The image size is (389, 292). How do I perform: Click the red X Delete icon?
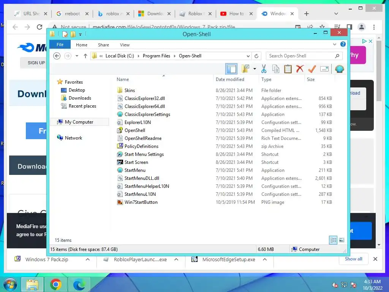pos(300,69)
